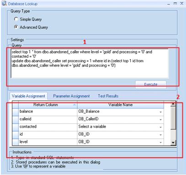Open the Parameter Assignment tab
Screen dimensions: 186x175
point(71,96)
